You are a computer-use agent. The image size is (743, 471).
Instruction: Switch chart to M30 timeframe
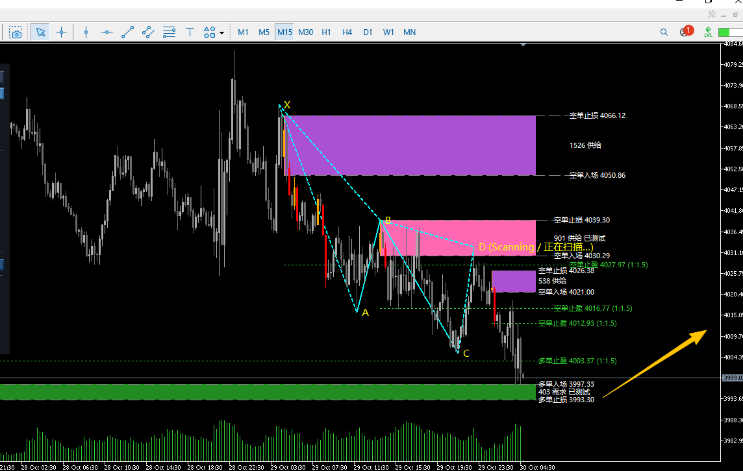(x=306, y=32)
